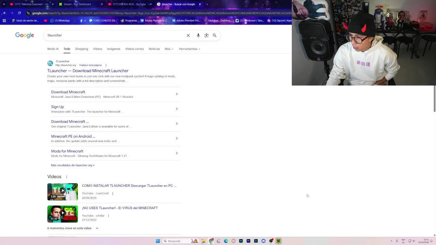The image size is (436, 245).
Task: Go back with the browser back arrow
Action: [x=4, y=13]
